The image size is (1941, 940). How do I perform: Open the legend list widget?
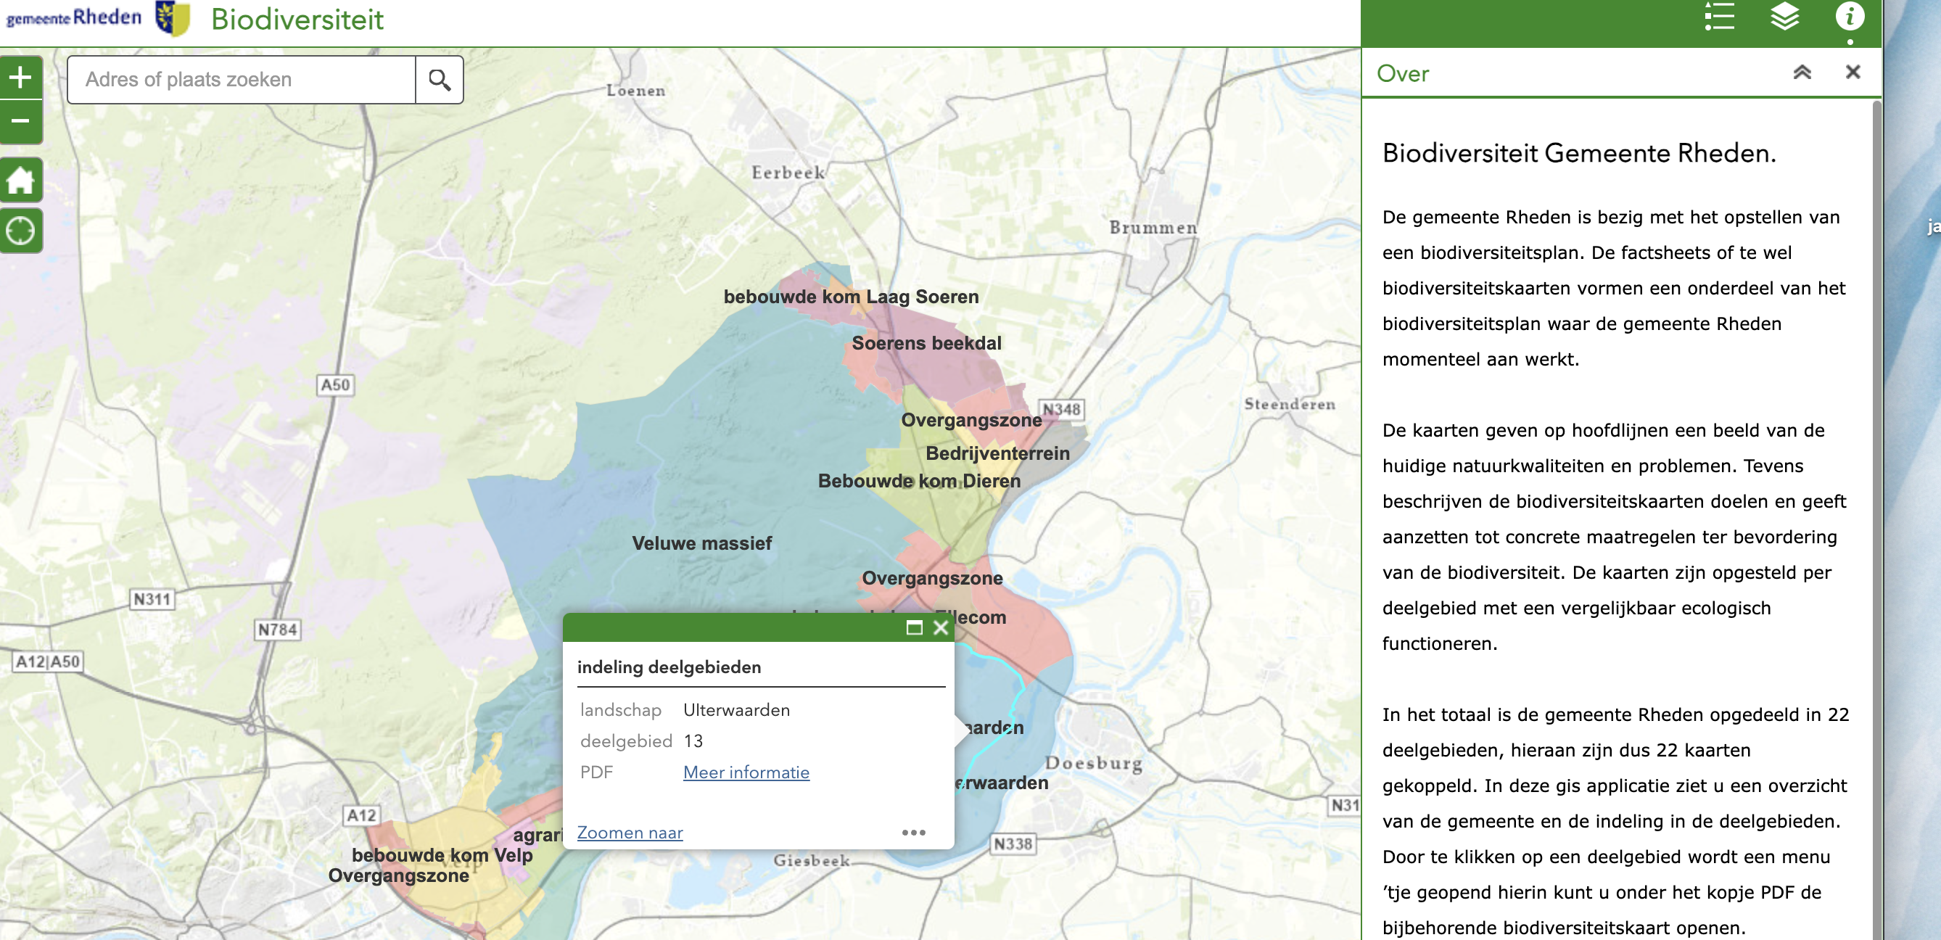coord(1719,17)
